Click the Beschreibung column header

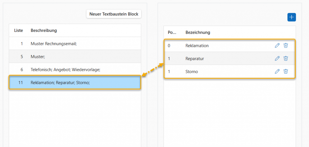click(44, 30)
